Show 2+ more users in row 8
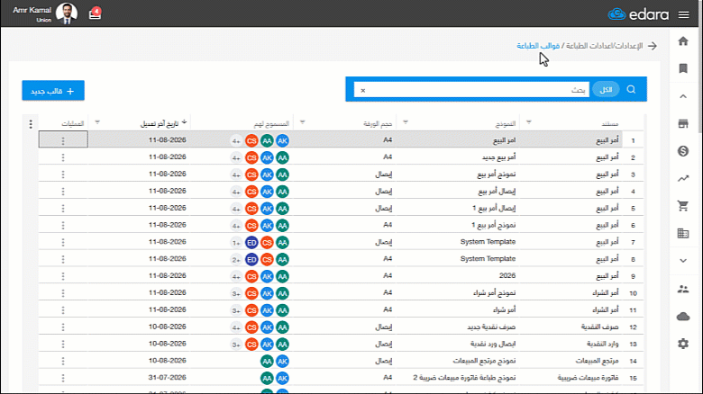The image size is (703, 394). click(x=236, y=259)
